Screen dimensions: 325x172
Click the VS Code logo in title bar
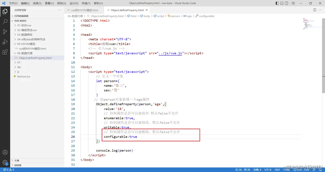coord(4,3)
